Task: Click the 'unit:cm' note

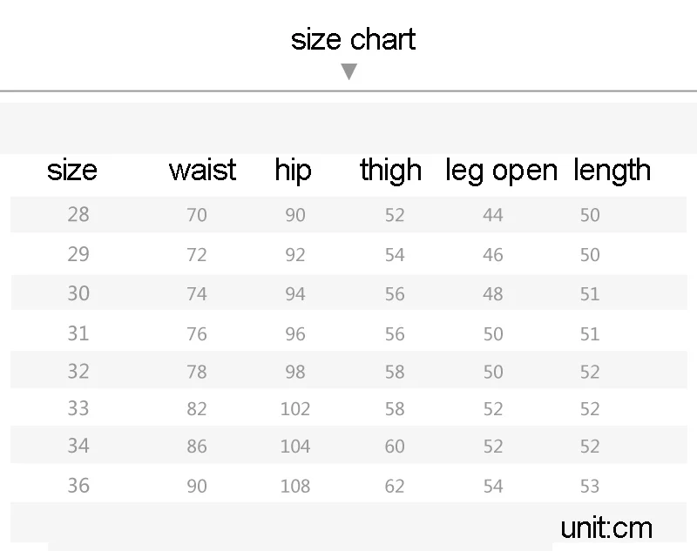Action: click(x=606, y=527)
